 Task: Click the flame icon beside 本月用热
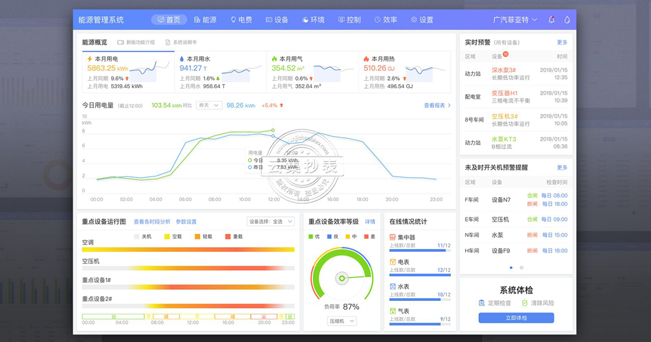367,59
